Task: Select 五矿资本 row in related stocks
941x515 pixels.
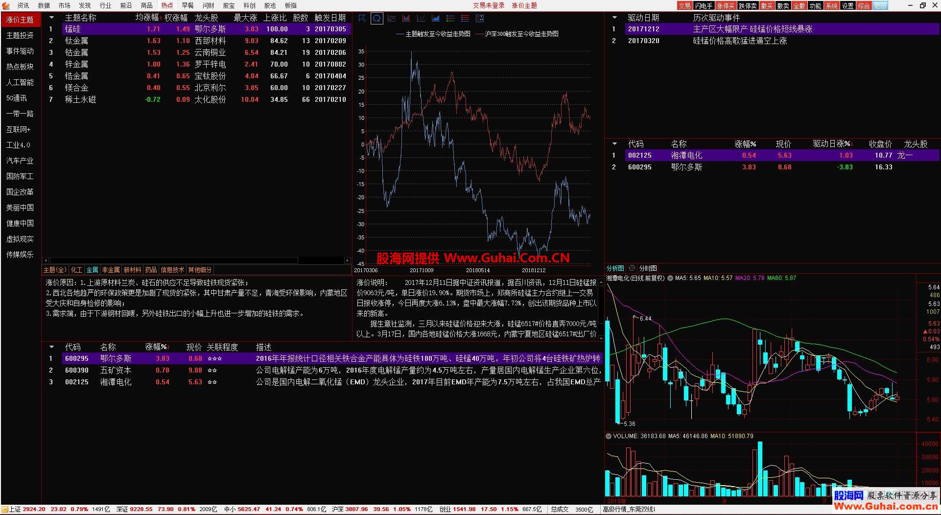Action: (323, 370)
